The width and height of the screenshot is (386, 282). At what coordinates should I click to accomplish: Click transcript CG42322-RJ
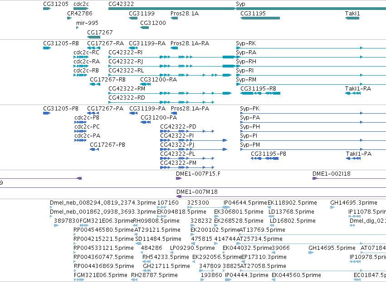click(x=172, y=66)
